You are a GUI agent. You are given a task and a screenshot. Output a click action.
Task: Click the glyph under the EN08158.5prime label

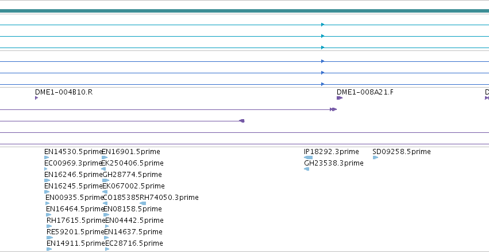(x=106, y=215)
